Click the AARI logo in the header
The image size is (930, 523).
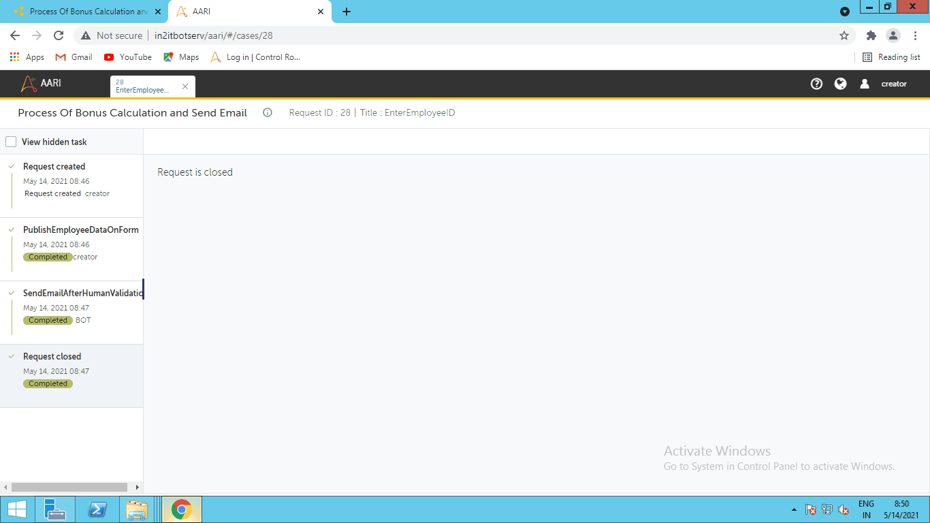point(42,83)
